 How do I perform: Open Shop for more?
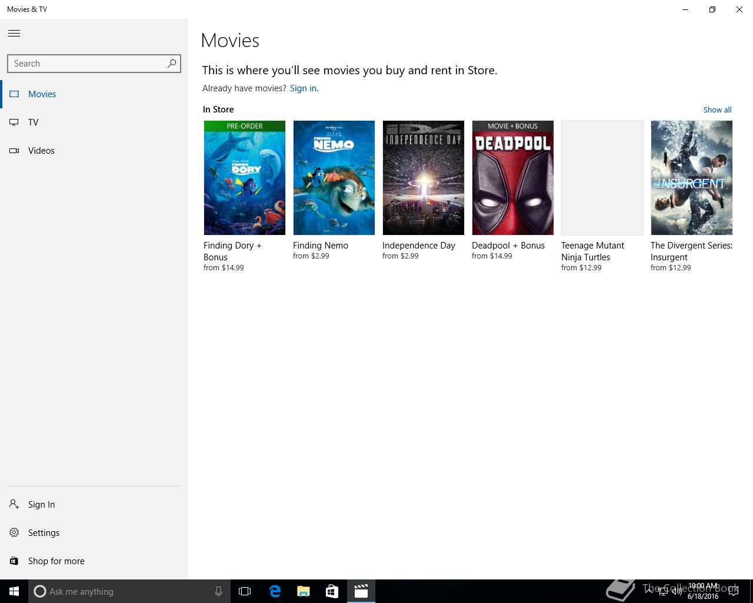(94, 561)
